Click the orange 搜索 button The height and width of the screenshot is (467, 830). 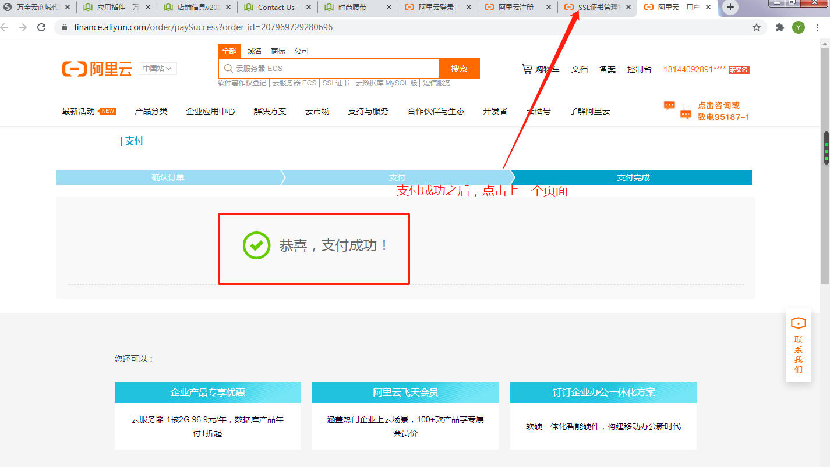(x=459, y=69)
